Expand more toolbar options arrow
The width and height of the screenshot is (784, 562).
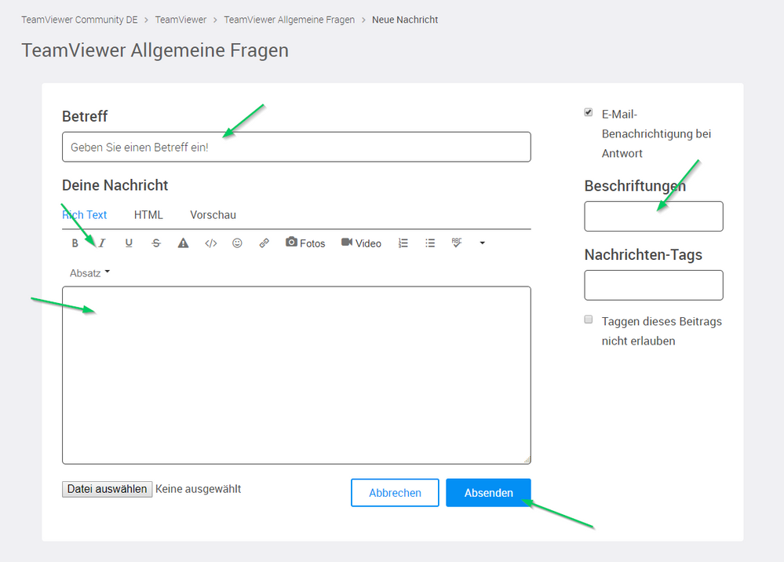483,243
